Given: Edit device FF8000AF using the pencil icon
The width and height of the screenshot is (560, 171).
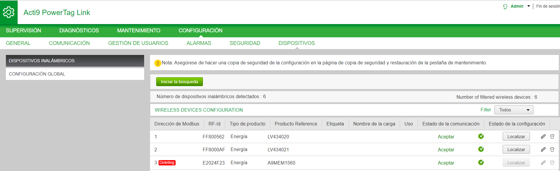Looking at the screenshot, I should coord(543,150).
